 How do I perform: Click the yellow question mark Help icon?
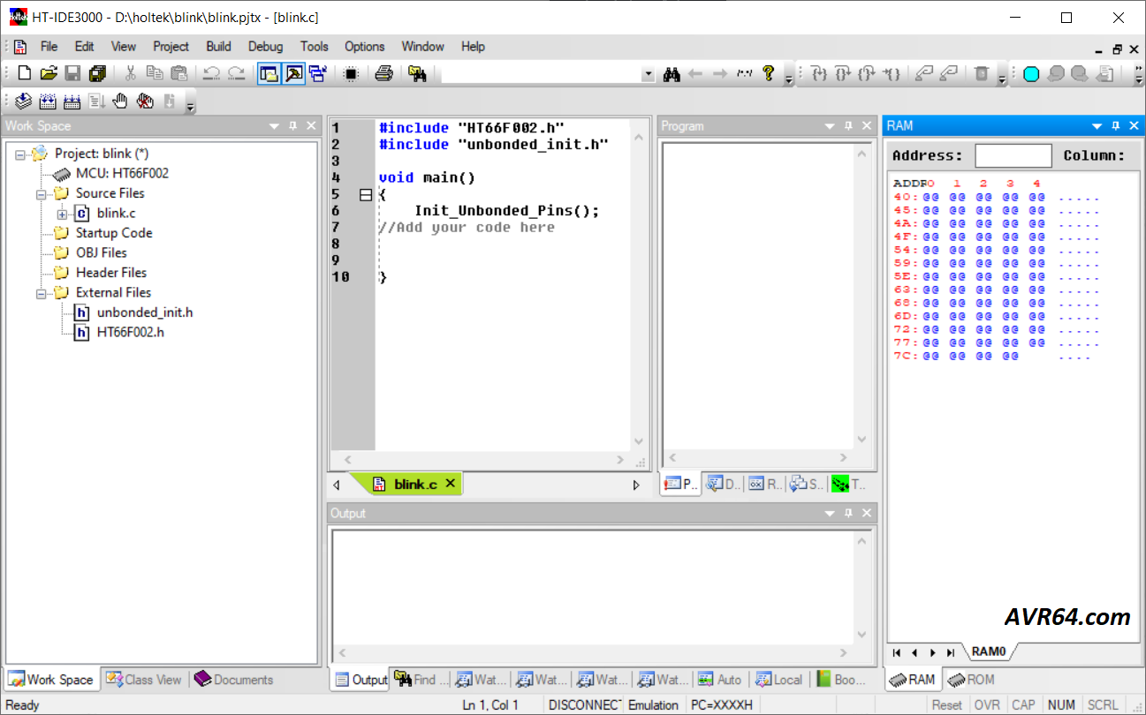pos(768,73)
